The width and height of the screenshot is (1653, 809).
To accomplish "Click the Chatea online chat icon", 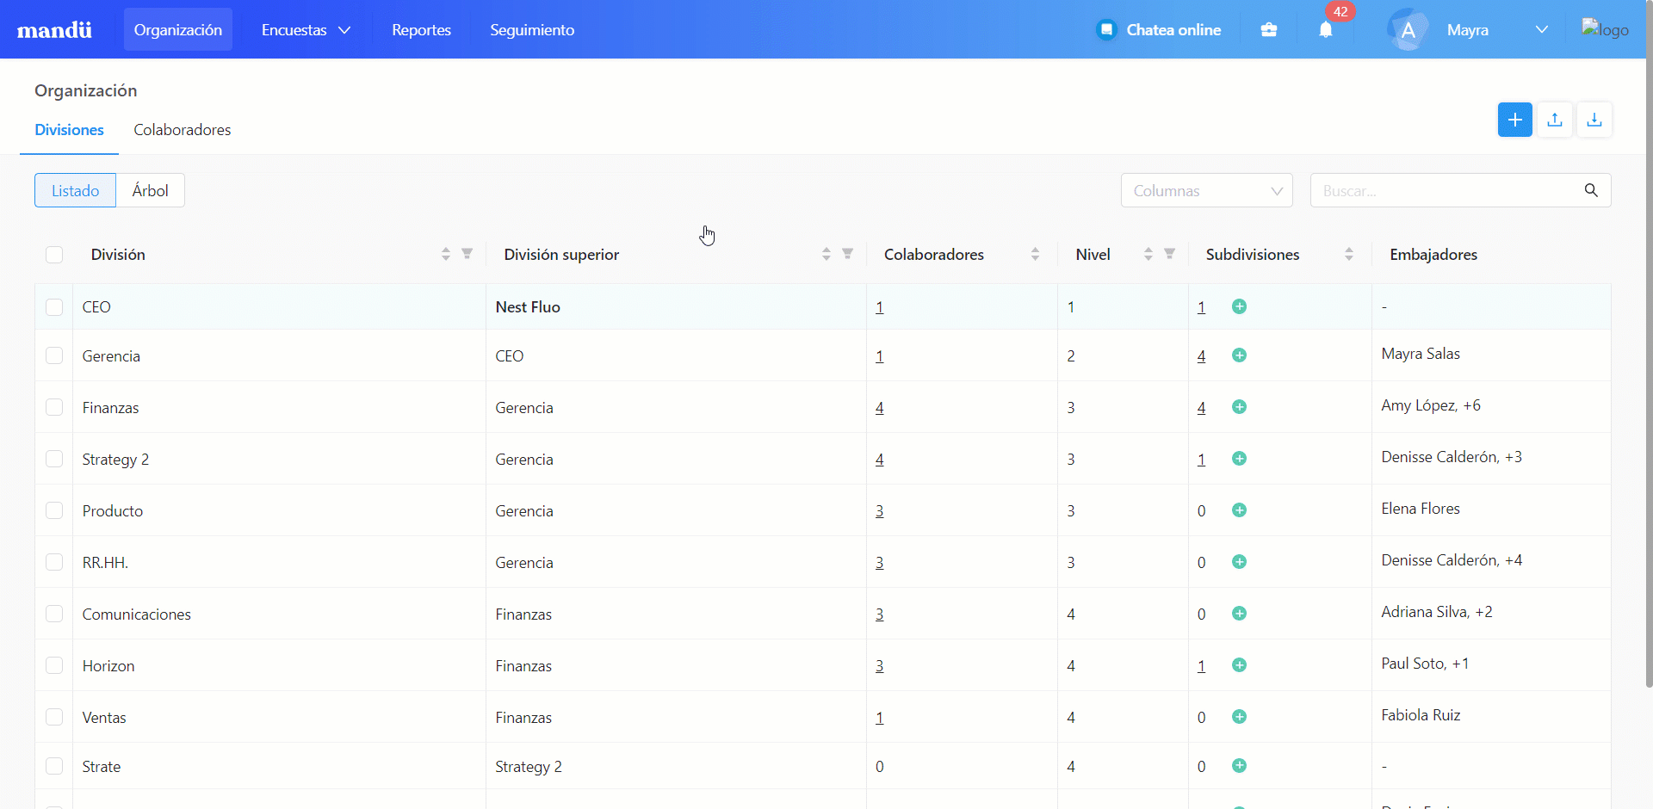I will [1106, 30].
